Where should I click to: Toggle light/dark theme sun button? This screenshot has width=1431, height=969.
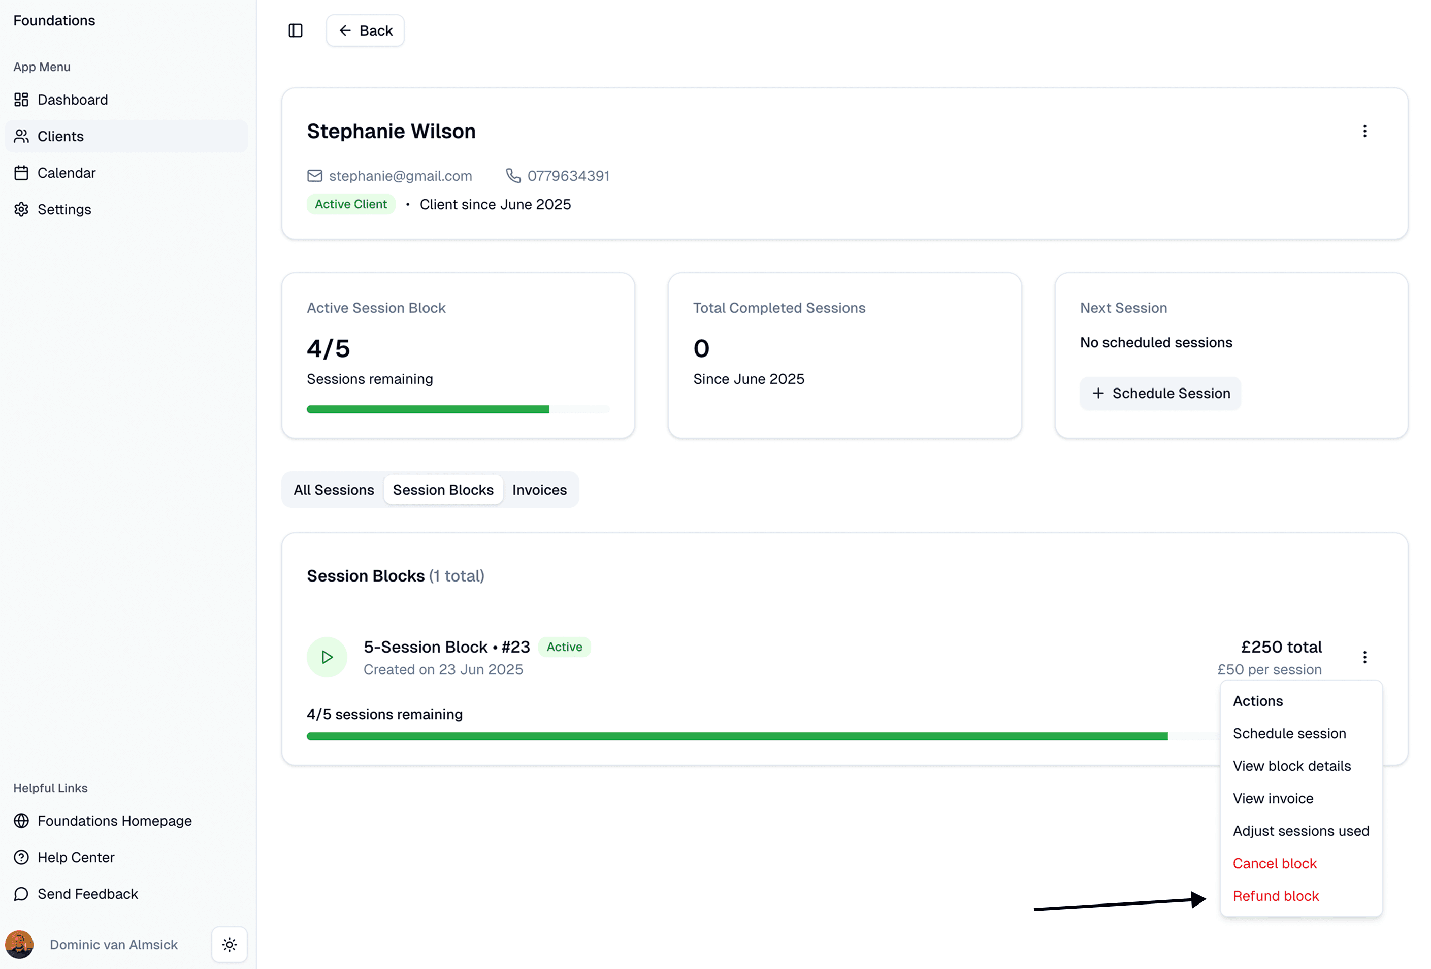tap(229, 945)
